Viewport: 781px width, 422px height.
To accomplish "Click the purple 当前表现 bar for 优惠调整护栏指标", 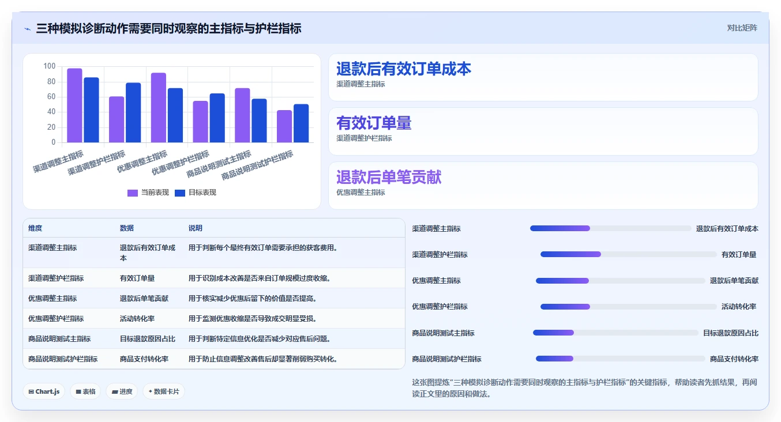I will point(201,122).
